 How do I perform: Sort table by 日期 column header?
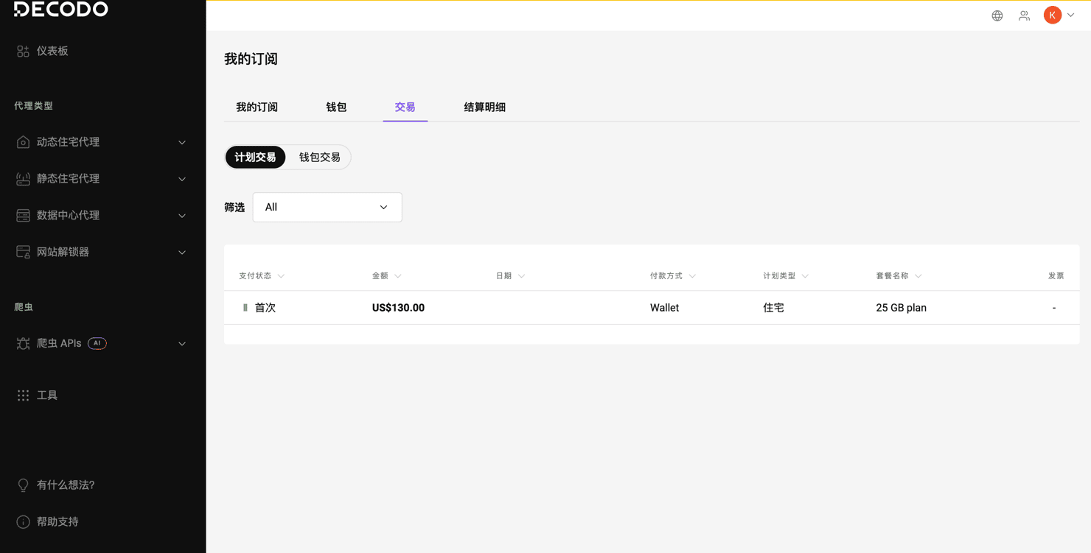(510, 275)
